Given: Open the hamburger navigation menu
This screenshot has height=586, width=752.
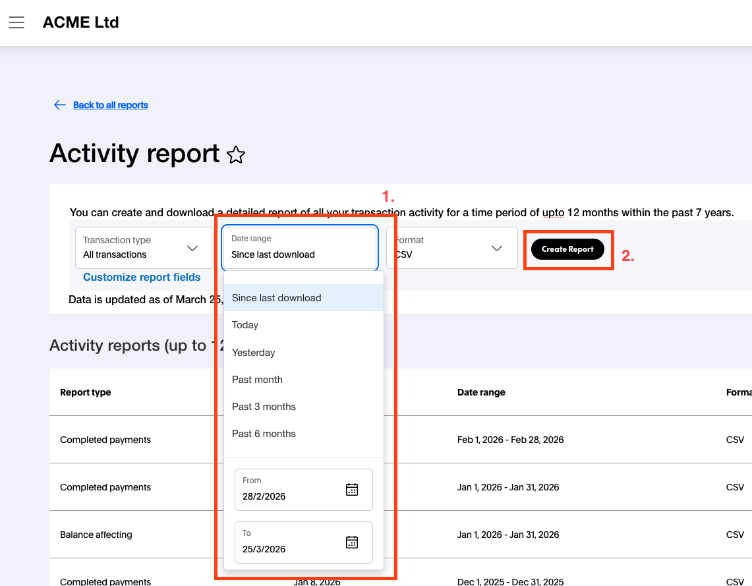Looking at the screenshot, I should 16,22.
